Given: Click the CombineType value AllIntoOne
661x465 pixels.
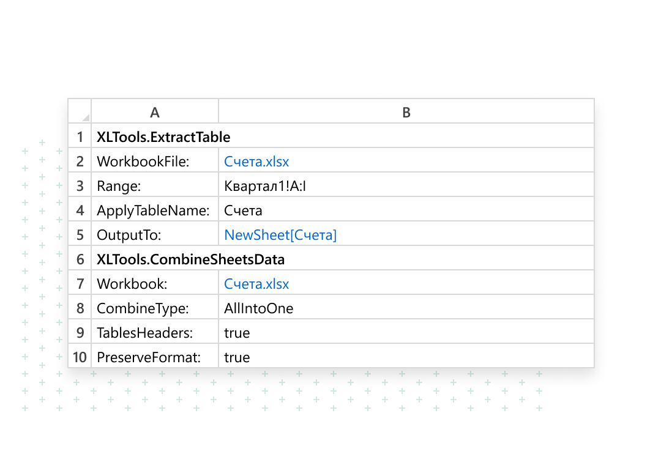Looking at the screenshot, I should [258, 308].
